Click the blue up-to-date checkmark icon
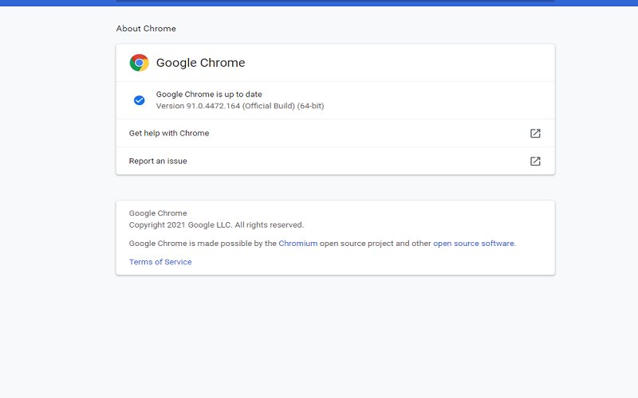Screen dimensions: 638x398 tap(139, 100)
